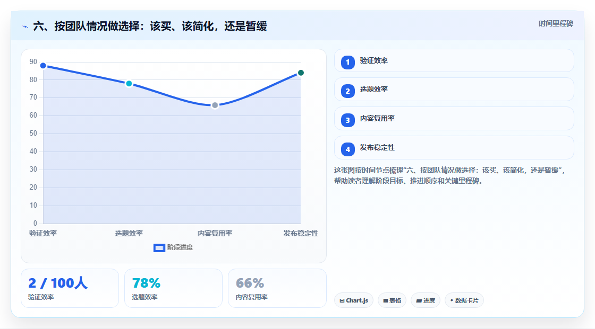Click the description paragraph starting 这张图按时间节点
Screen dimensions: 595x329
(x=450, y=176)
